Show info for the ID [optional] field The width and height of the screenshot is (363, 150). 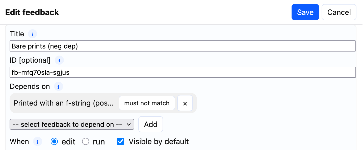point(59,60)
